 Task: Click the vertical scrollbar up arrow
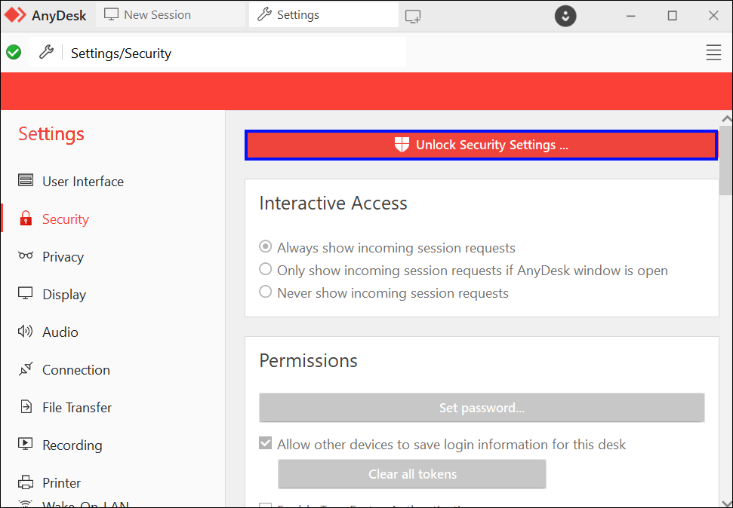pyautogui.click(x=726, y=119)
